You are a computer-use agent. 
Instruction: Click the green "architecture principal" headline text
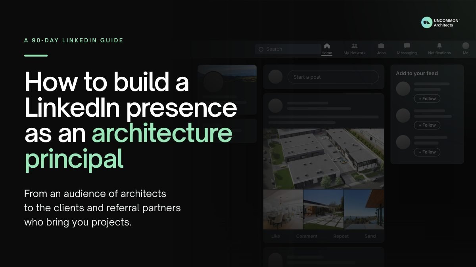(x=128, y=146)
